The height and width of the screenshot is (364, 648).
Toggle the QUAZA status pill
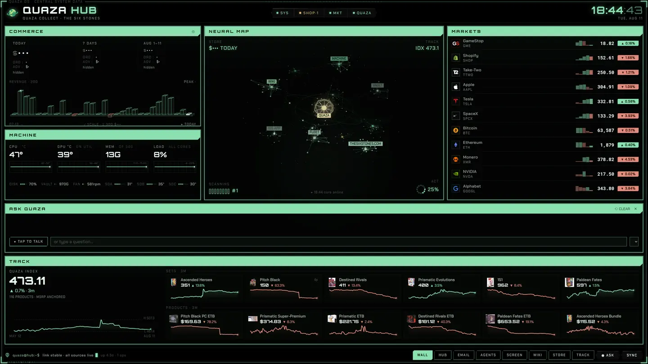(362, 13)
